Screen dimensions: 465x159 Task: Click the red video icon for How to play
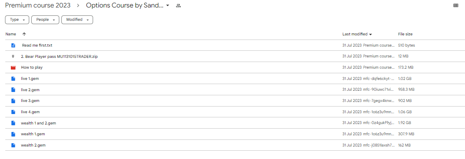(13, 67)
